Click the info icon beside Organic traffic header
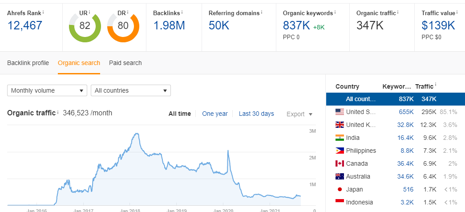This screenshot has width=465, height=212. (x=398, y=12)
